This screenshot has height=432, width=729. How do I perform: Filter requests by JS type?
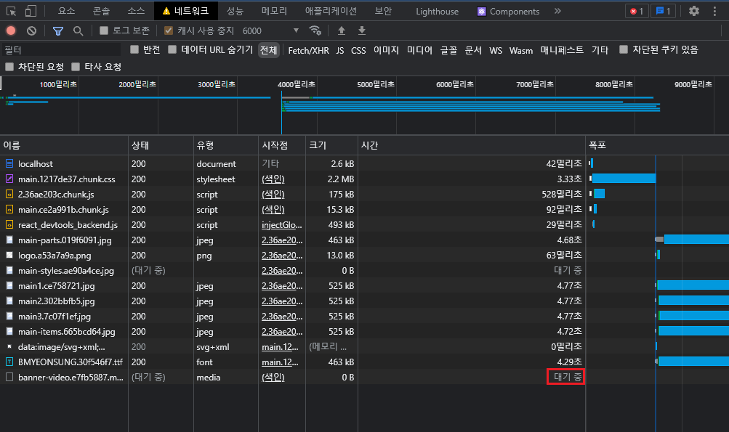pos(340,50)
